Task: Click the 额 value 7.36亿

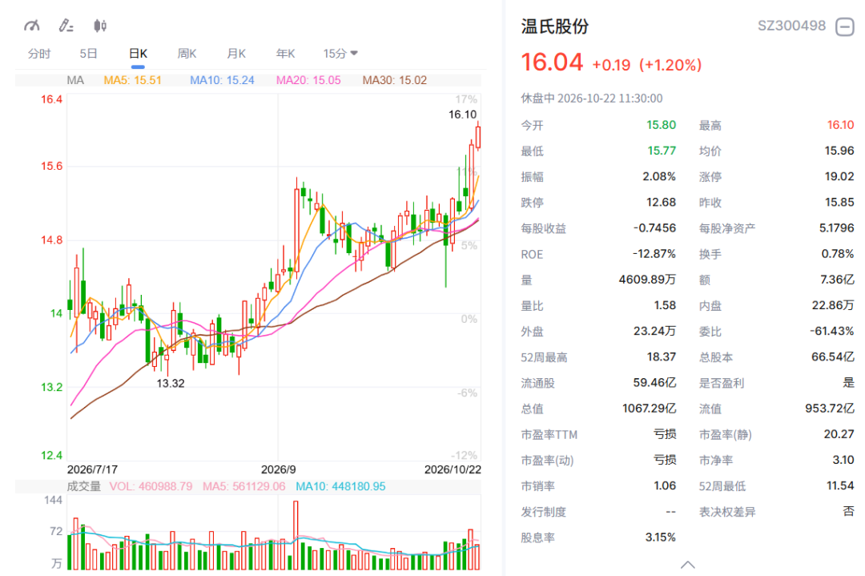Action: point(837,280)
